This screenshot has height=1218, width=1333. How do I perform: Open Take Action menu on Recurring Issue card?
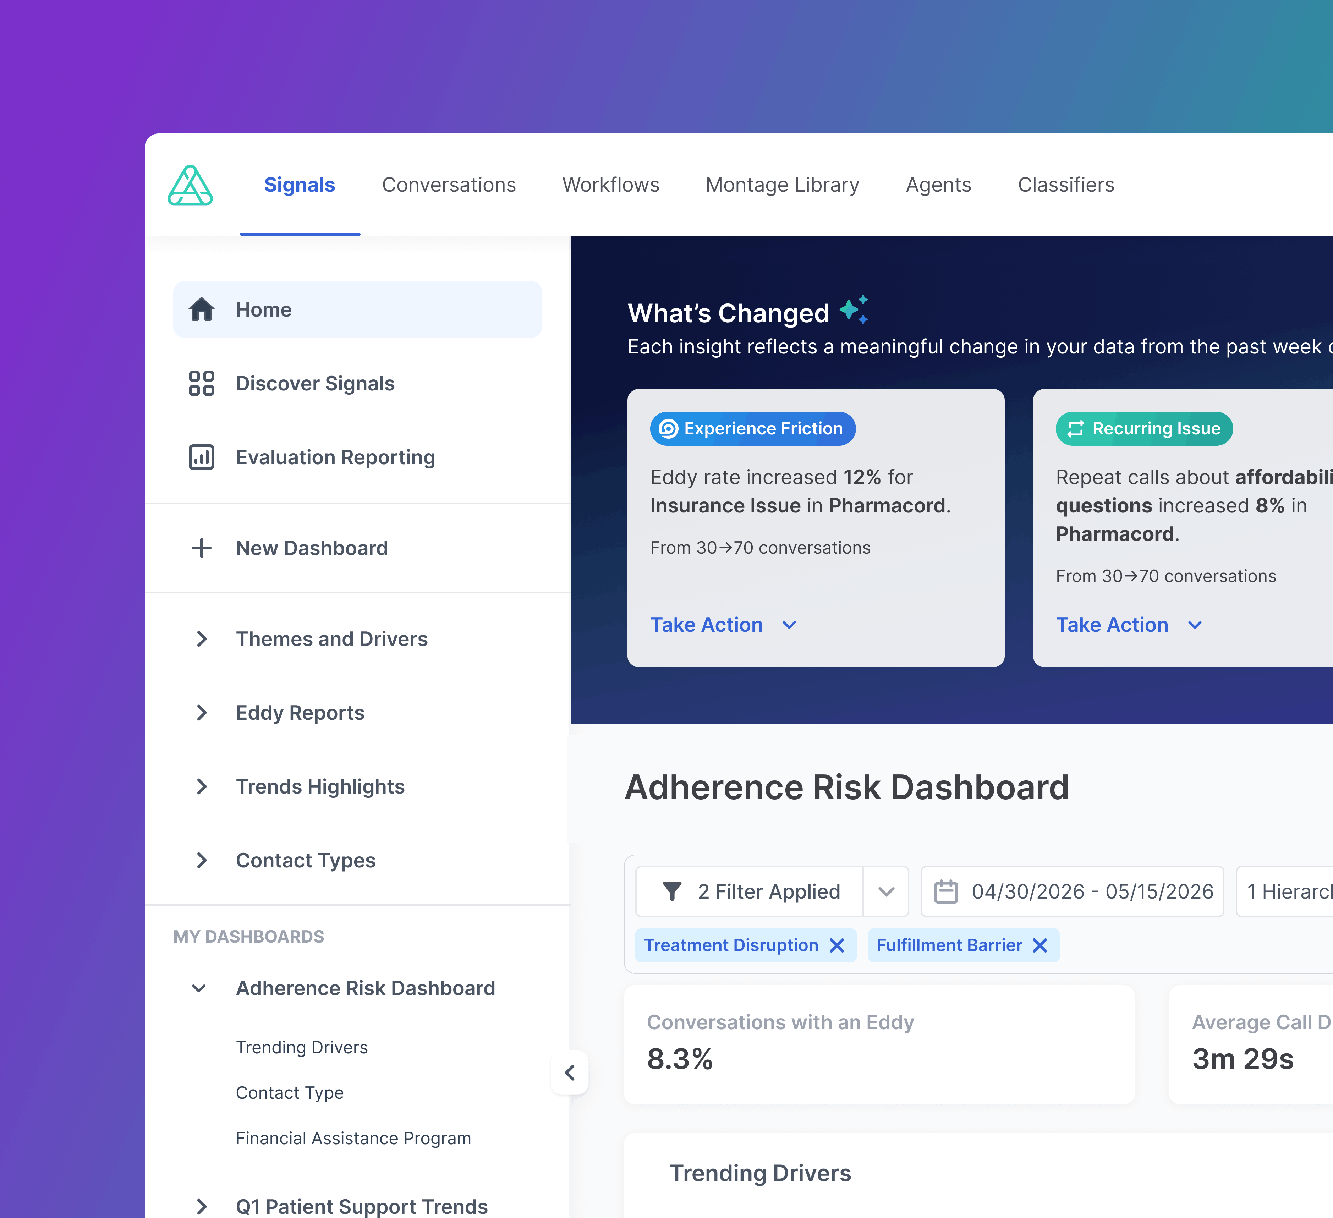(x=1129, y=625)
